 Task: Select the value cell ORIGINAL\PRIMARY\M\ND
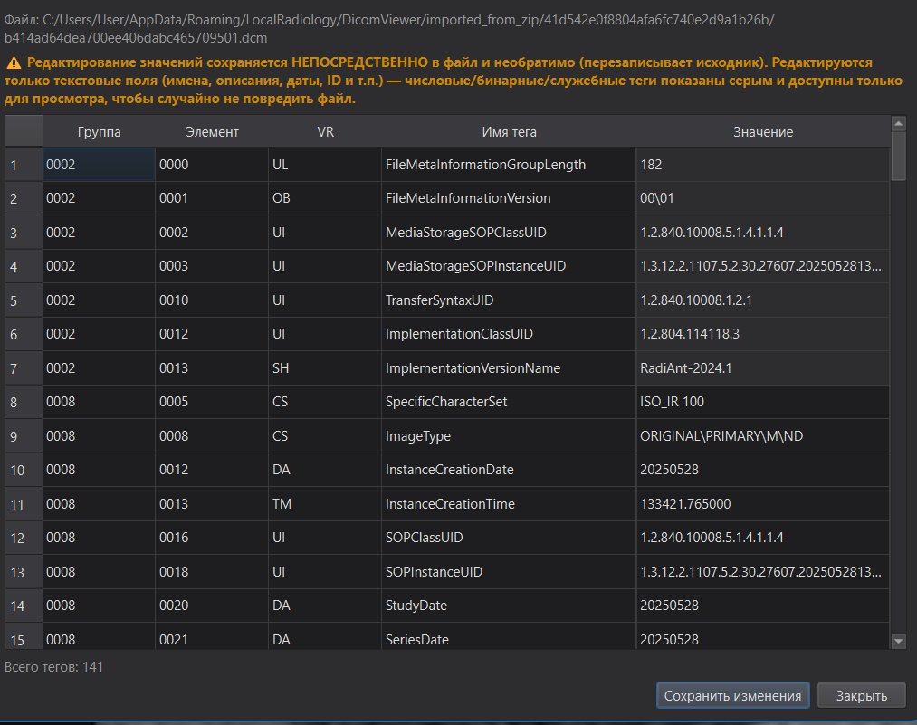coord(762,436)
